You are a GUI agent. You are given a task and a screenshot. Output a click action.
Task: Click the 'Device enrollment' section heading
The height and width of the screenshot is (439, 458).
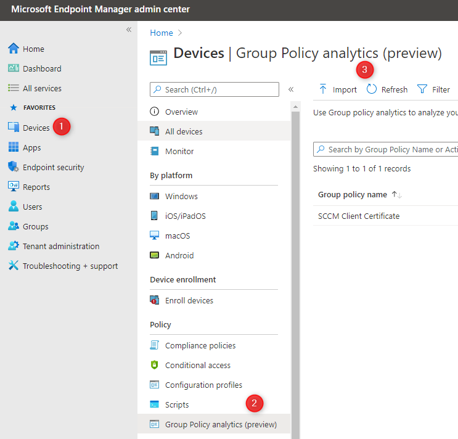183,279
